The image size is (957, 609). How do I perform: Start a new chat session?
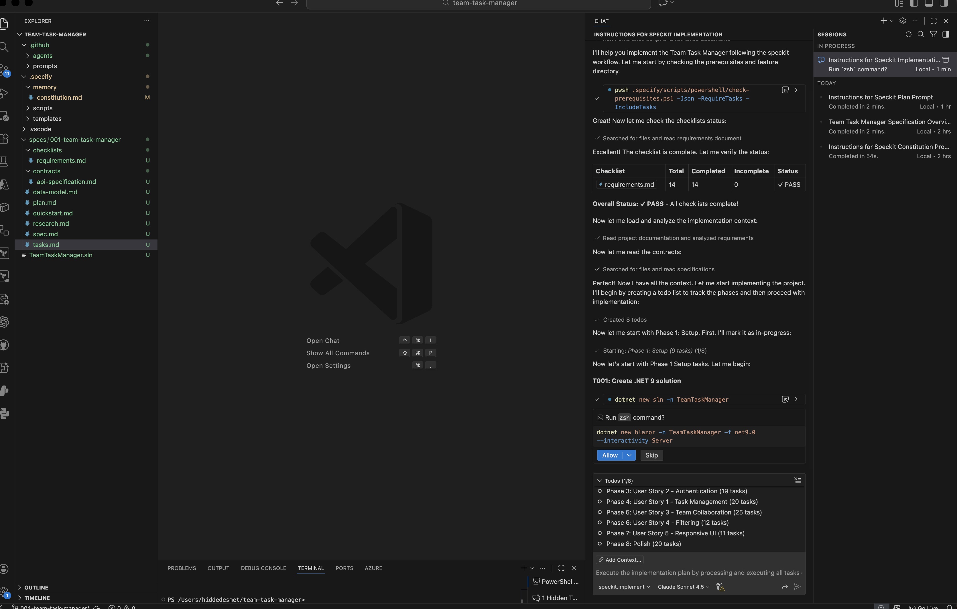pos(884,21)
